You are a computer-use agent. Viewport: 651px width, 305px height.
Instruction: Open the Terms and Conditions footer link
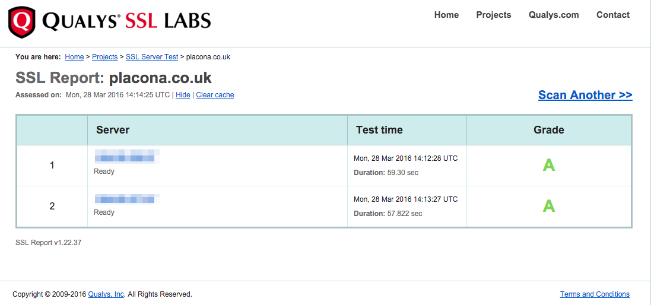(x=595, y=294)
